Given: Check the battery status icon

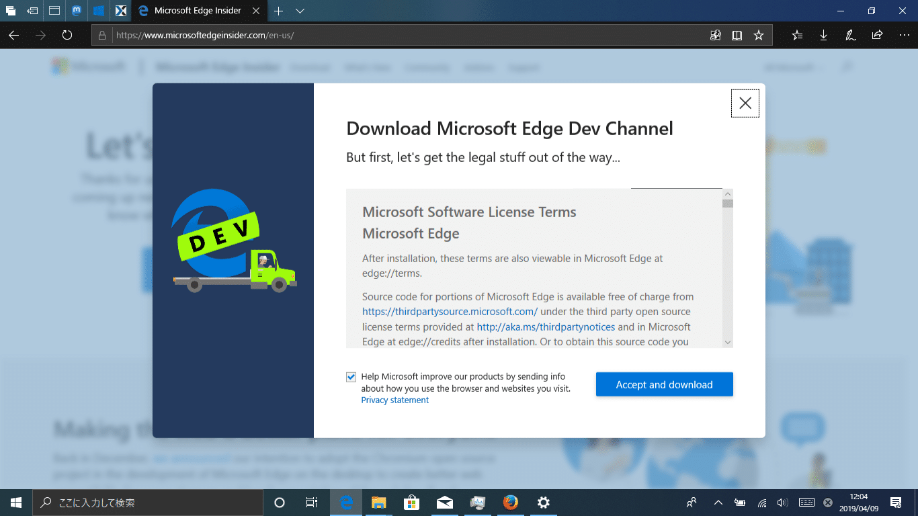Looking at the screenshot, I should click(739, 503).
